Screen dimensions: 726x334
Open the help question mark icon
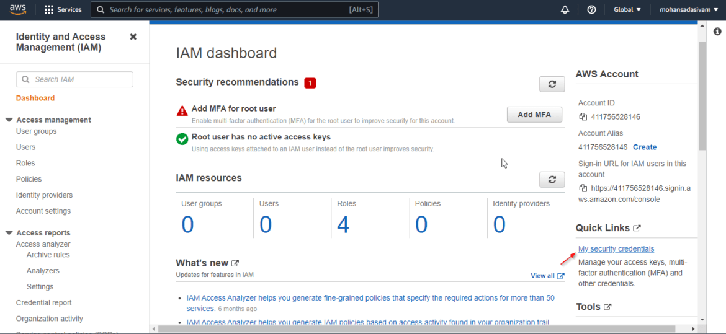click(591, 10)
